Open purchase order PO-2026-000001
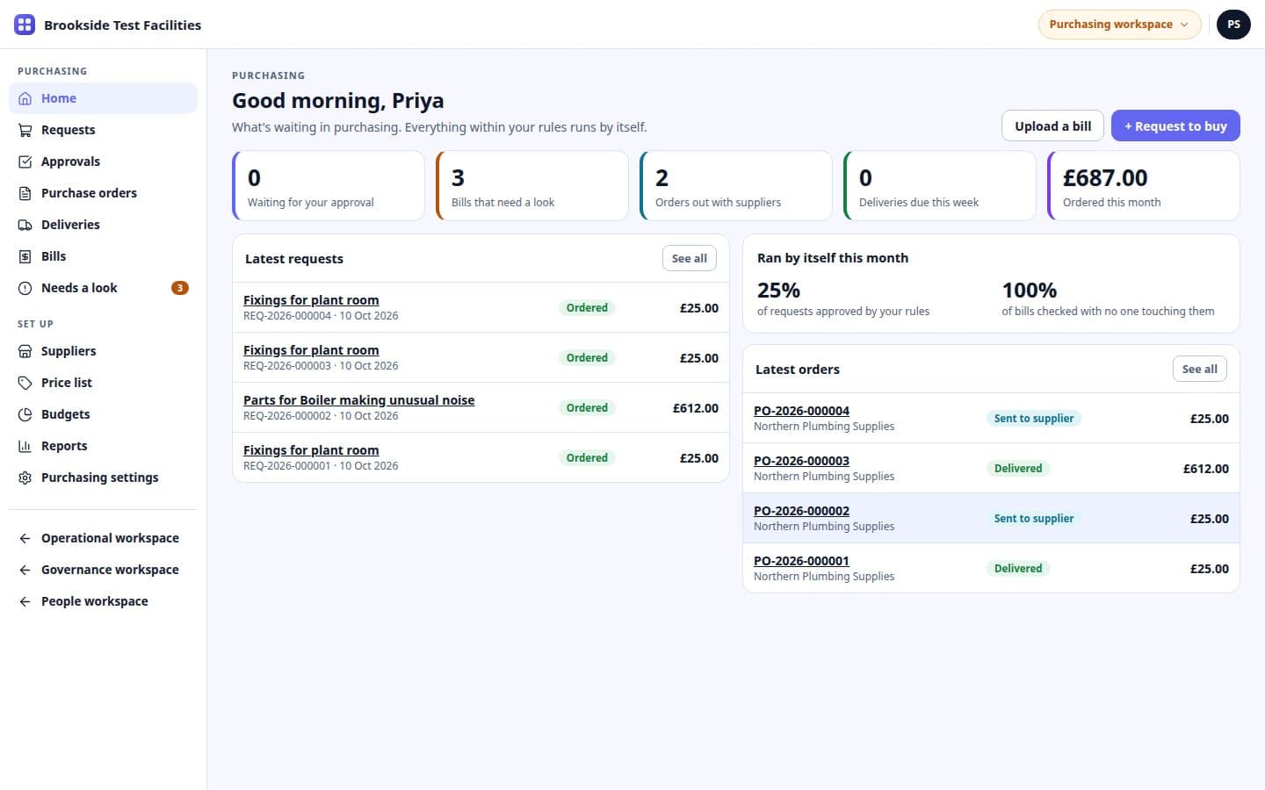Screen dimensions: 1265x790 click(x=801, y=561)
